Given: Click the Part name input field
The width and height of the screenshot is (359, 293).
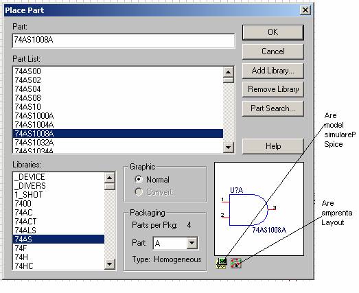Looking at the screenshot, I should [124, 40].
